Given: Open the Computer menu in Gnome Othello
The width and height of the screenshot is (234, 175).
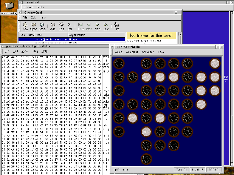Looking at the screenshot, I should [x=132, y=52].
